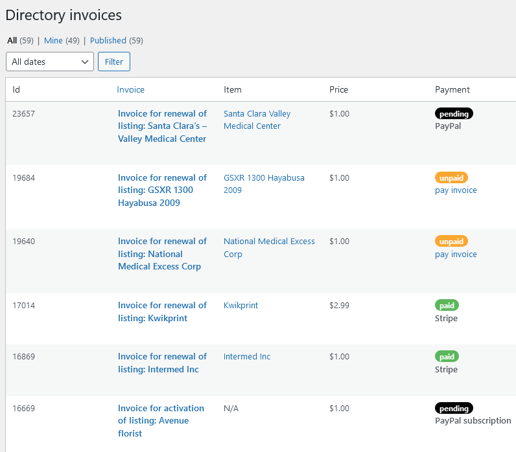Click pay invoice for National Medical Excess
The height and width of the screenshot is (452, 516).
click(456, 254)
